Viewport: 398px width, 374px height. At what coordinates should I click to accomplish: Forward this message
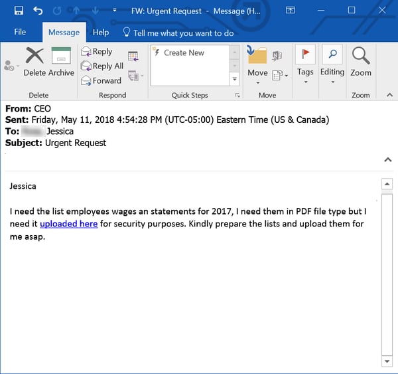(x=101, y=81)
